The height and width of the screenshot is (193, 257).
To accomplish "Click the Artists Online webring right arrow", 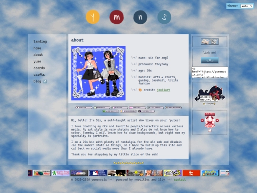I will [x=223, y=97].
